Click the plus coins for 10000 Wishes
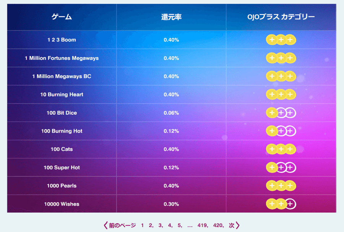 (x=281, y=204)
